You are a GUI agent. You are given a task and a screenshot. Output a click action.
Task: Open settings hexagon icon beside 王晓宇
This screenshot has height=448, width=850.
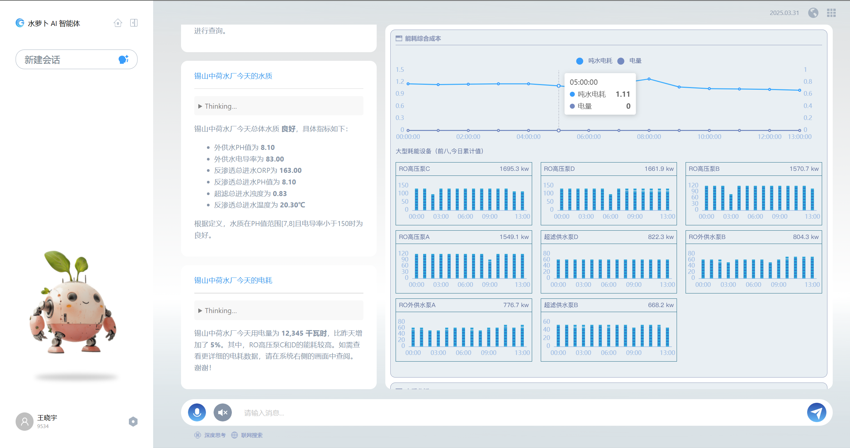point(133,421)
